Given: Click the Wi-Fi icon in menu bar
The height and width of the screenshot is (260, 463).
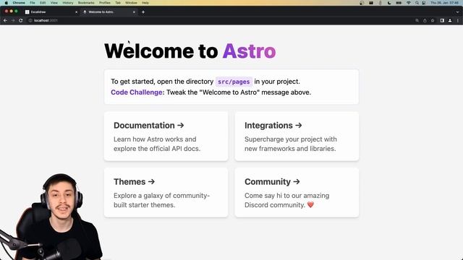Looking at the screenshot, I should (x=409, y=3).
